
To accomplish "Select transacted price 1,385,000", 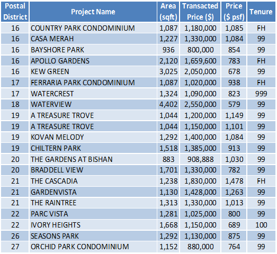I will click(200, 148).
